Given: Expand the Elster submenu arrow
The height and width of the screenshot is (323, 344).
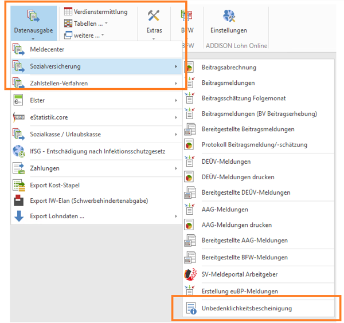Looking at the screenshot, I should [x=176, y=100].
